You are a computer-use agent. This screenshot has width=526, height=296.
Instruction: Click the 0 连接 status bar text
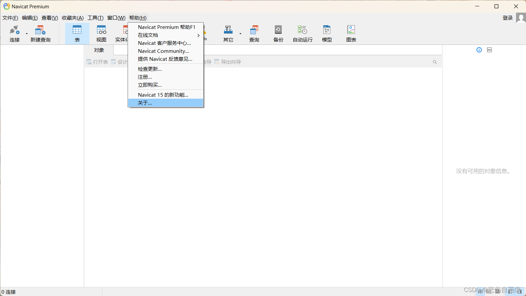9,292
